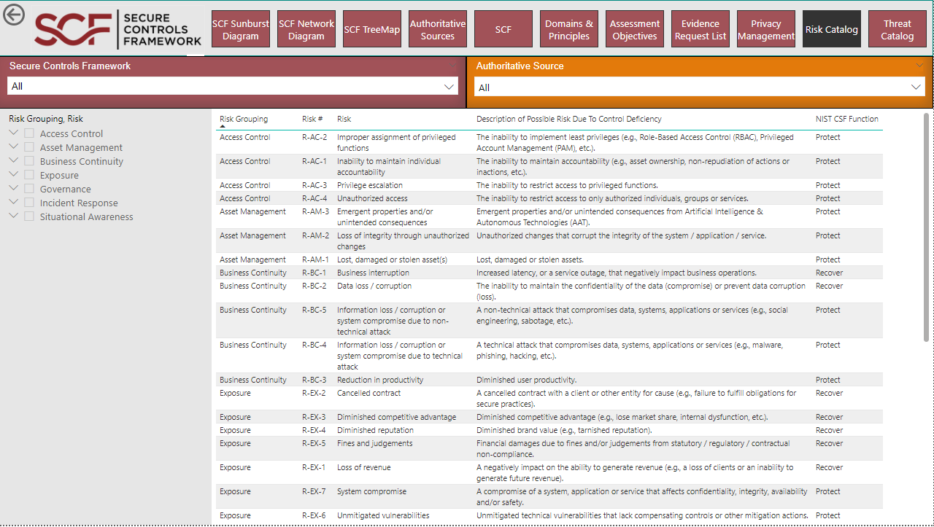Open the Authoritative Source dropdown

point(916,85)
